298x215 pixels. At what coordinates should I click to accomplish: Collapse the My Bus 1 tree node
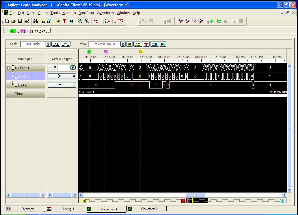pyautogui.click(x=9, y=68)
